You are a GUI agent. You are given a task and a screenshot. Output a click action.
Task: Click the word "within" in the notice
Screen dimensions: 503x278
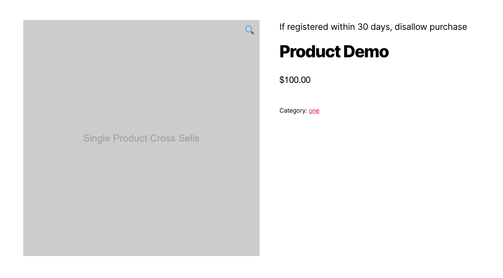[343, 27]
